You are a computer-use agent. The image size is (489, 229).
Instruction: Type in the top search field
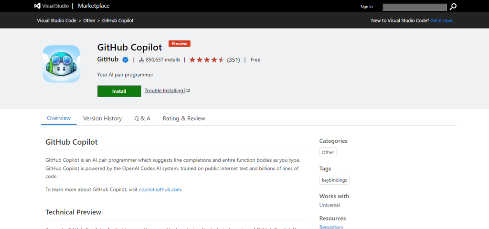pyautogui.click(x=415, y=7)
